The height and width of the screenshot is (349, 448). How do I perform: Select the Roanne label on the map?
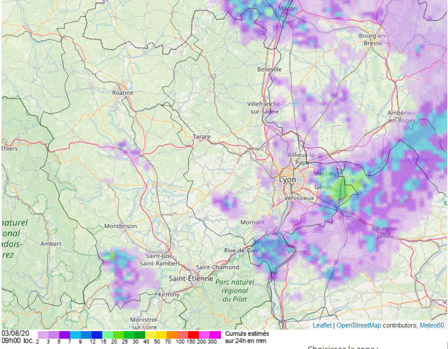pyautogui.click(x=122, y=93)
